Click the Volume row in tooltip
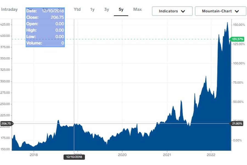Viewport: 247px width, 165px height. 45,43
